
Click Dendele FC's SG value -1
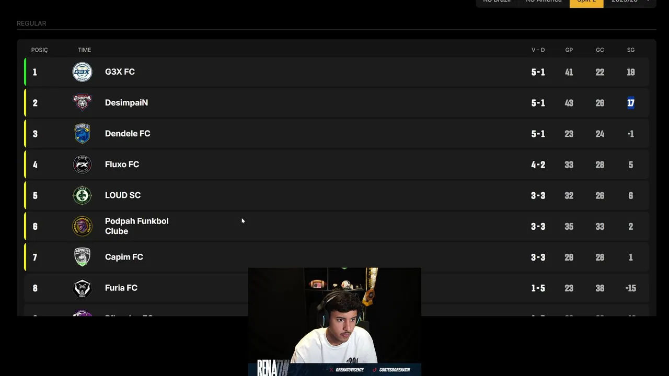pyautogui.click(x=631, y=134)
